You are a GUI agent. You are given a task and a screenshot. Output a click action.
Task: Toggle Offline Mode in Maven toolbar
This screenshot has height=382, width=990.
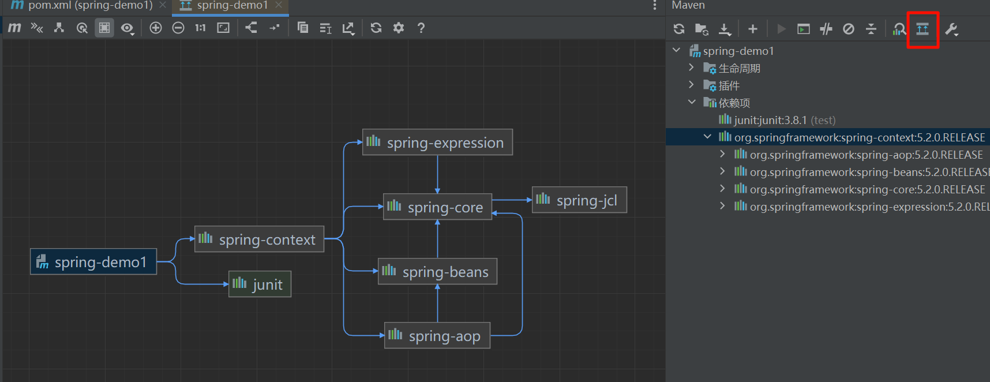point(826,29)
